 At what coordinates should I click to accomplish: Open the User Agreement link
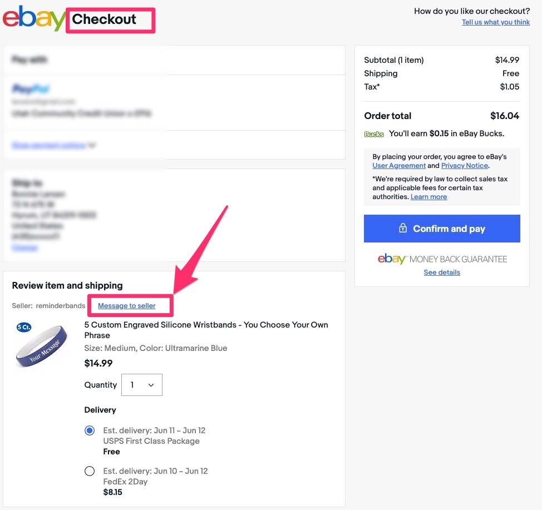(399, 166)
